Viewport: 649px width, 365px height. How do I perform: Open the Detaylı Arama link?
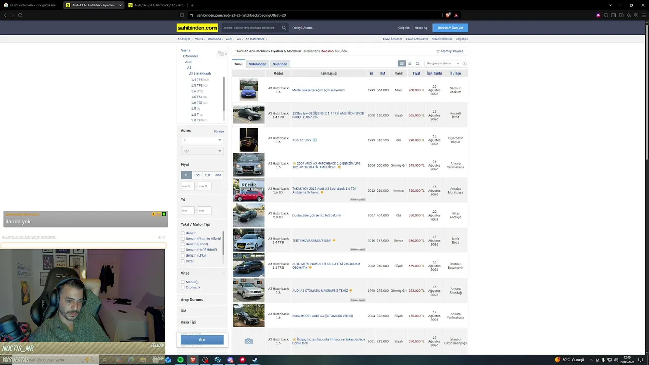pyautogui.click(x=302, y=28)
